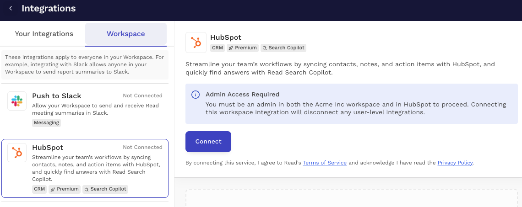The image size is (522, 207).
Task: Click the magnifier icon on detail Search Copilot tag
Action: coord(265,48)
